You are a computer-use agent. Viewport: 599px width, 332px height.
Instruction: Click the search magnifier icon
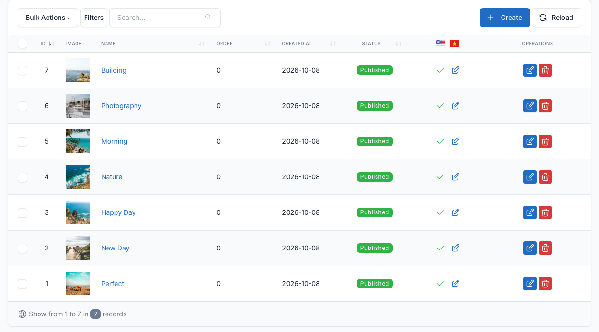click(x=208, y=18)
